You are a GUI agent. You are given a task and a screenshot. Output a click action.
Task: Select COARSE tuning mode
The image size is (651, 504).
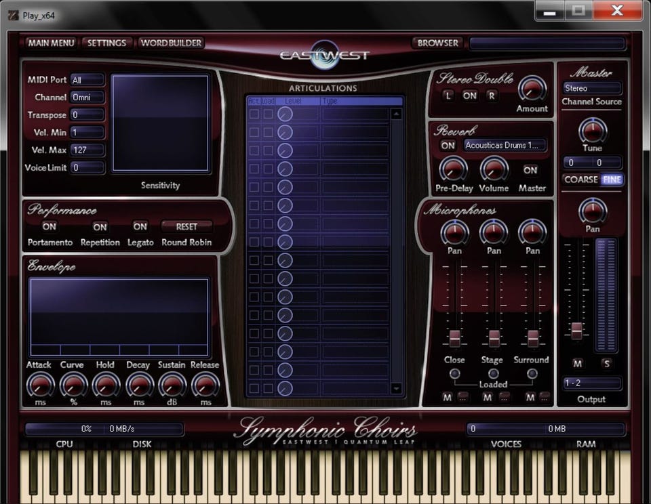(x=581, y=180)
